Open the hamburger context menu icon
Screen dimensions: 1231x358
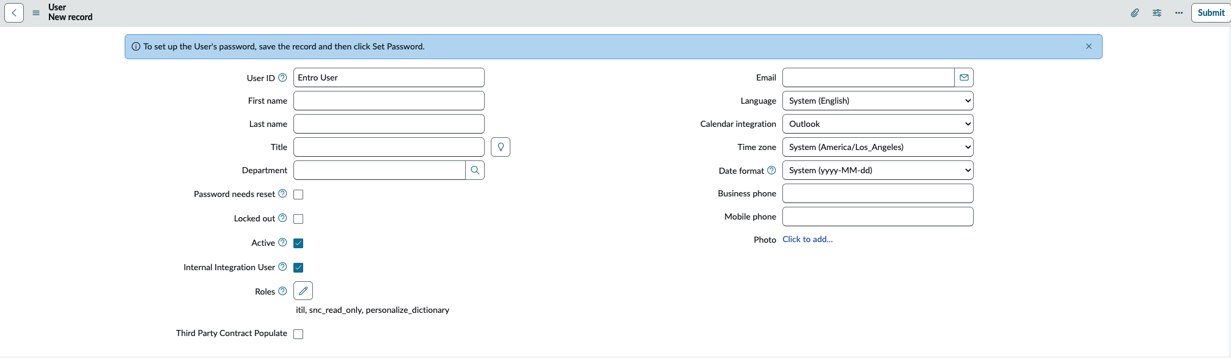point(36,13)
